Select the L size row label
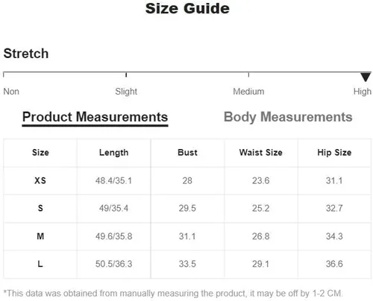Viewport: 373px width, 301px height. 40,264
